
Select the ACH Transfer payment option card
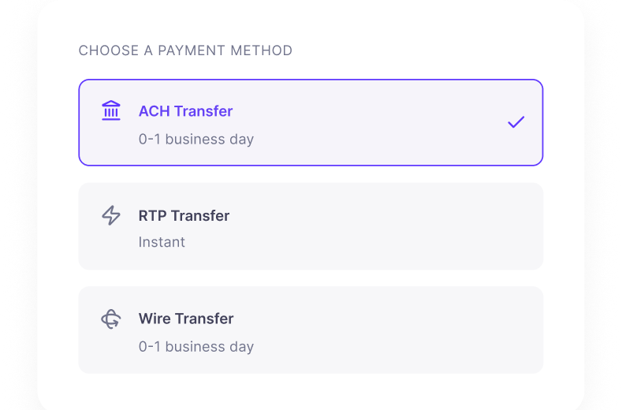tap(311, 122)
